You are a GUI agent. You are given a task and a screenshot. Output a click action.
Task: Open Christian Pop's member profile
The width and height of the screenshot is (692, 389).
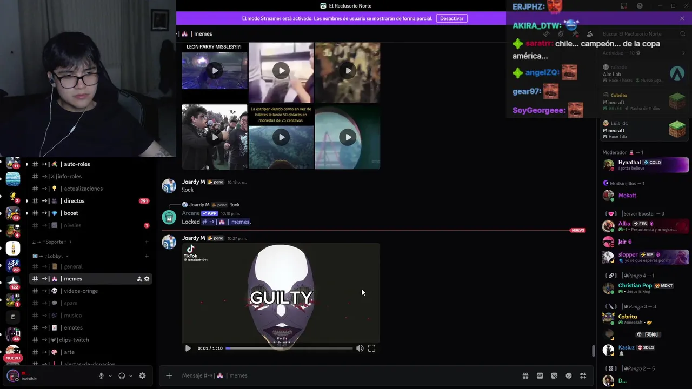[646, 288]
